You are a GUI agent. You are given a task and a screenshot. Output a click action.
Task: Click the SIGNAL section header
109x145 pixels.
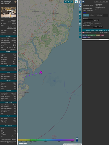point(8,52)
